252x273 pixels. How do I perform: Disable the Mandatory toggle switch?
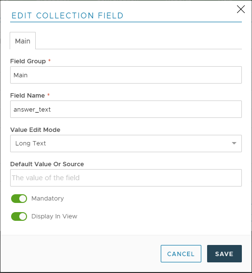pos(19,199)
